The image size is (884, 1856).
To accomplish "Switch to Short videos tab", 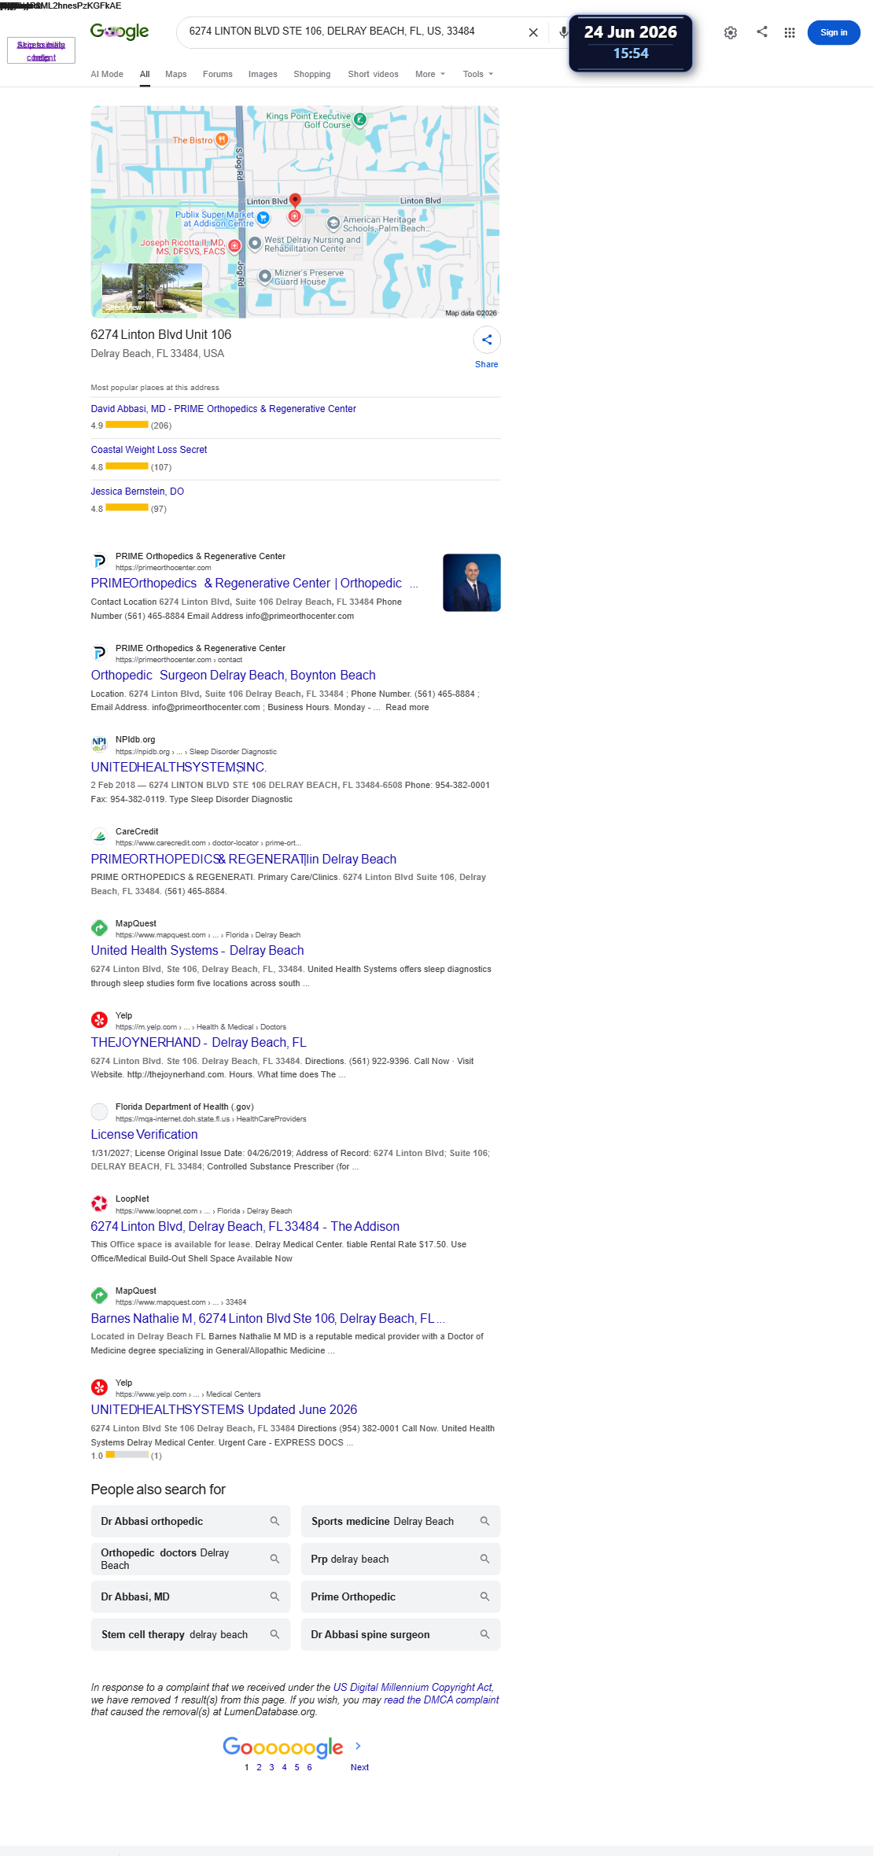I will pos(374,74).
